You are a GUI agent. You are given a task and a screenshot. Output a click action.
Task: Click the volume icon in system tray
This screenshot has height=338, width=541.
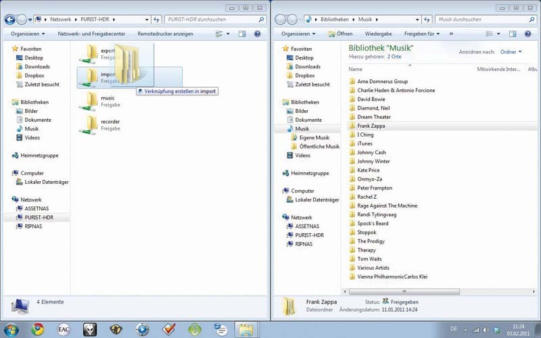(486, 330)
